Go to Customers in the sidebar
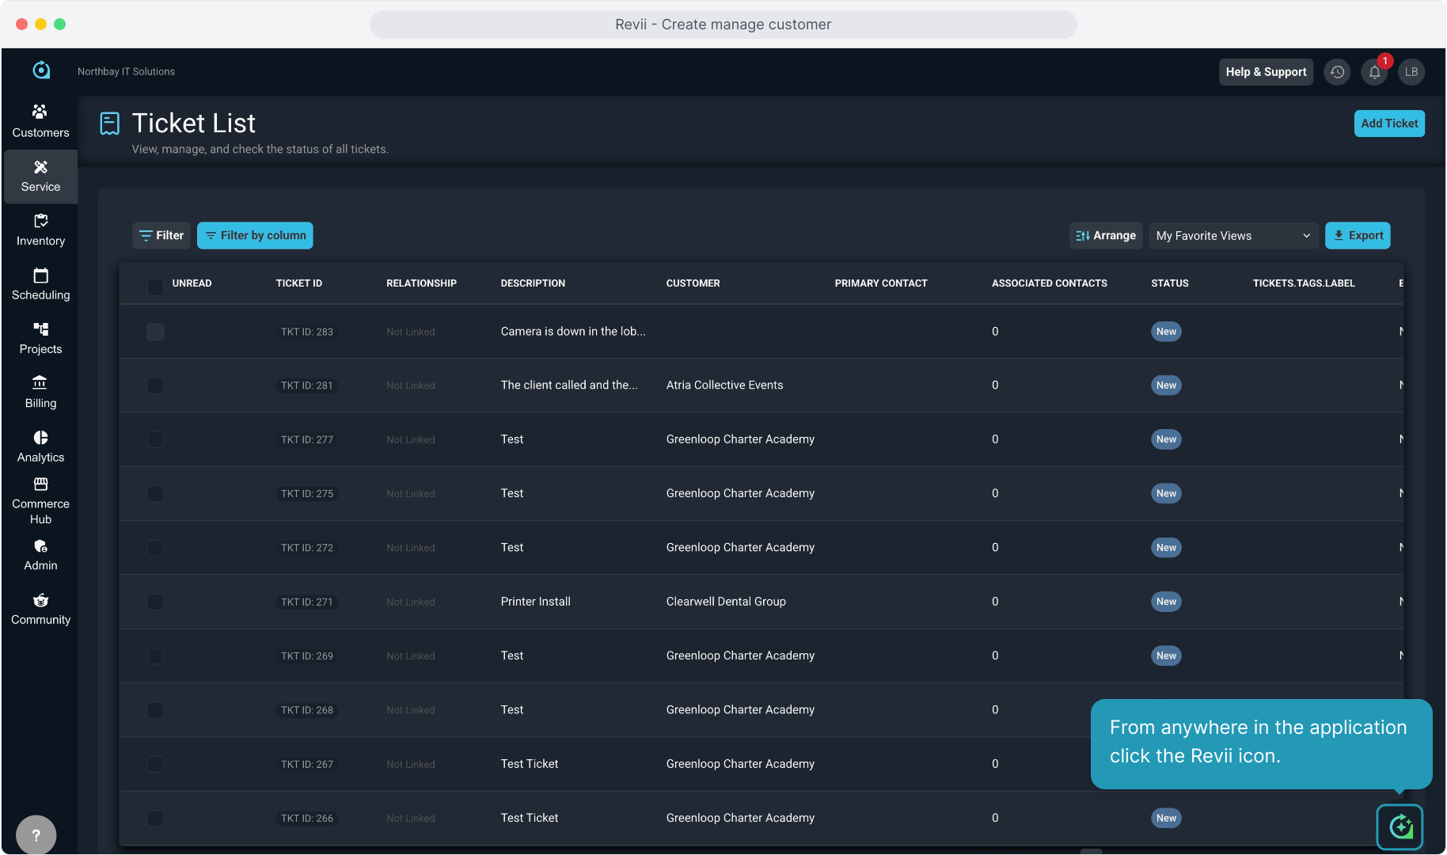The image size is (1447, 855). point(40,121)
